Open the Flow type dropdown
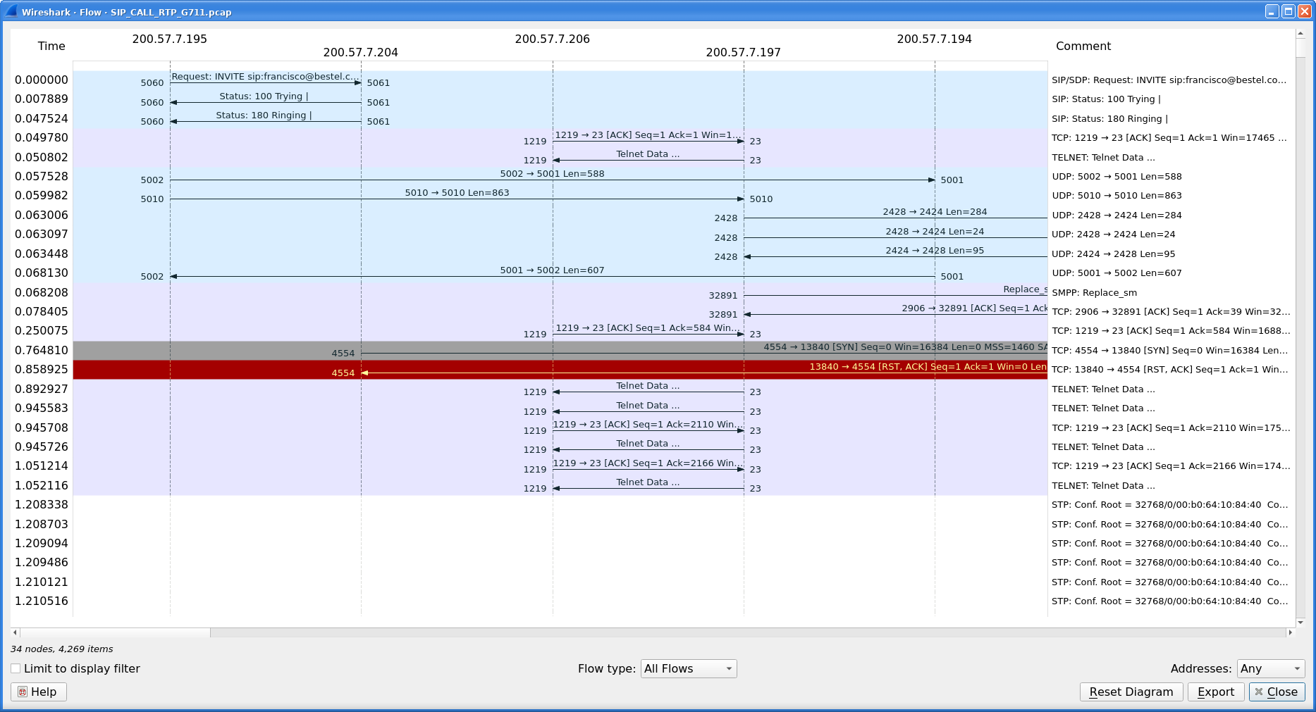Screen dimensions: 1316x712 (x=688, y=668)
